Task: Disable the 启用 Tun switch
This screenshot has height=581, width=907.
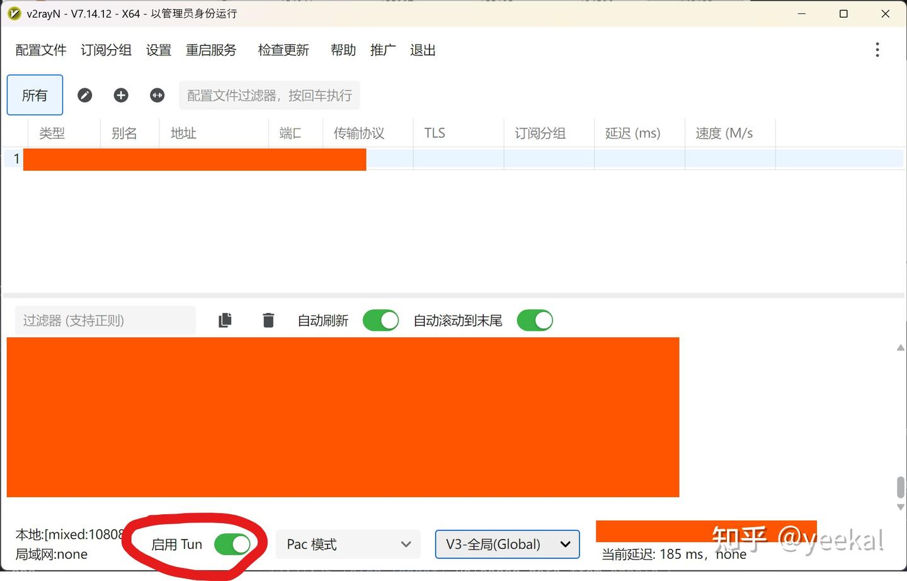Action: click(234, 544)
